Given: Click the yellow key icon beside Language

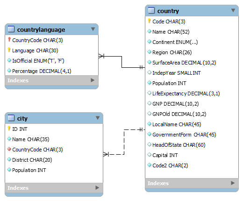Looking at the screenshot, I should click(x=9, y=50).
